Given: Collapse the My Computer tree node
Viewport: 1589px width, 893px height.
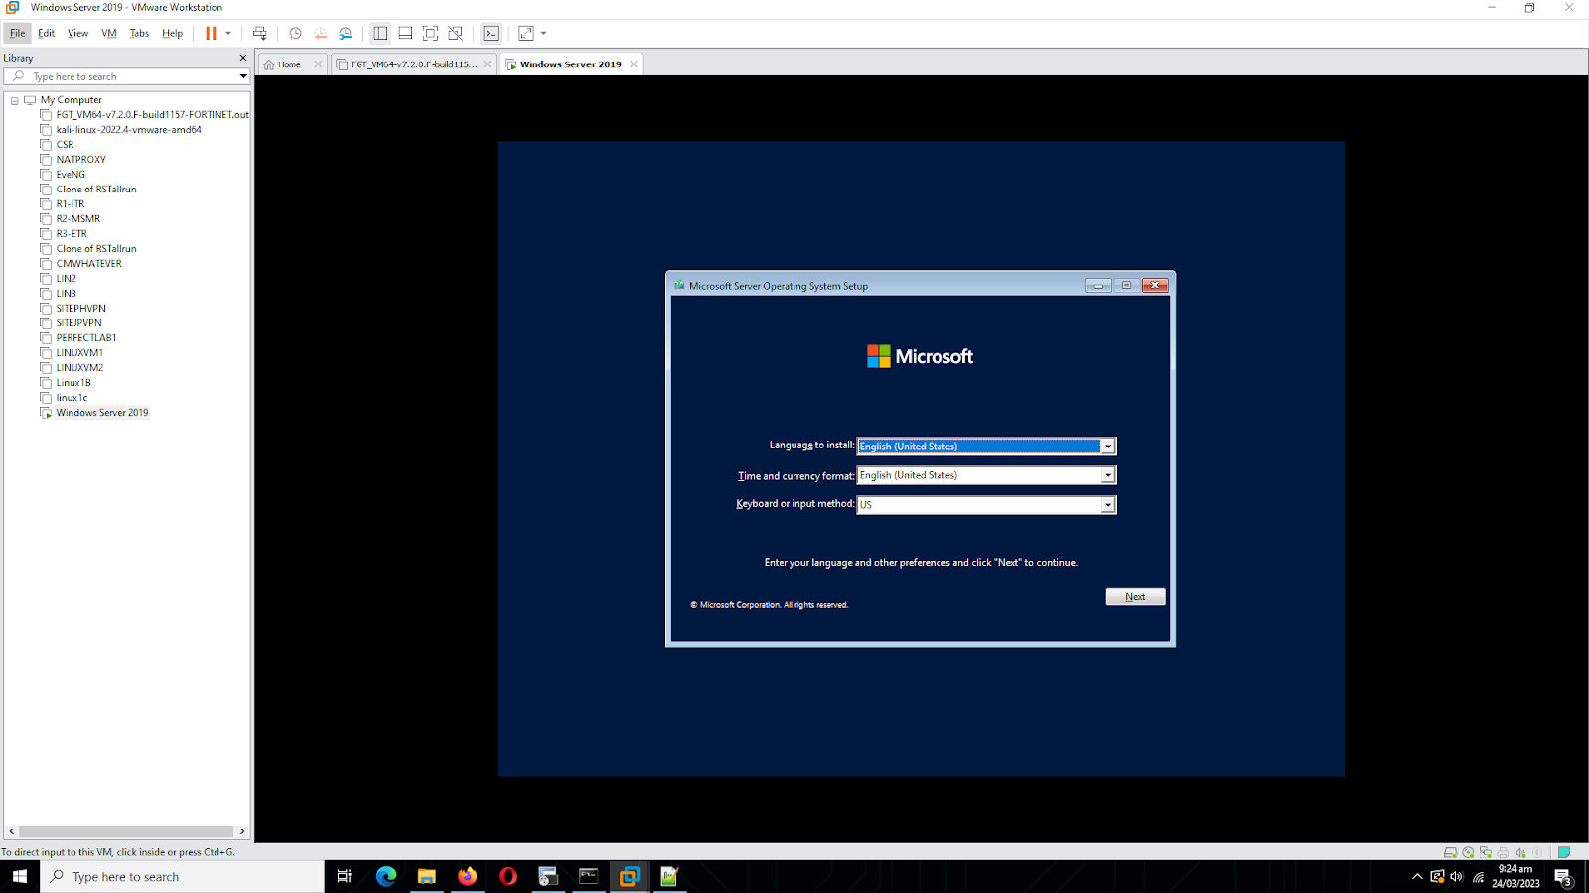Looking at the screenshot, I should click(x=15, y=100).
